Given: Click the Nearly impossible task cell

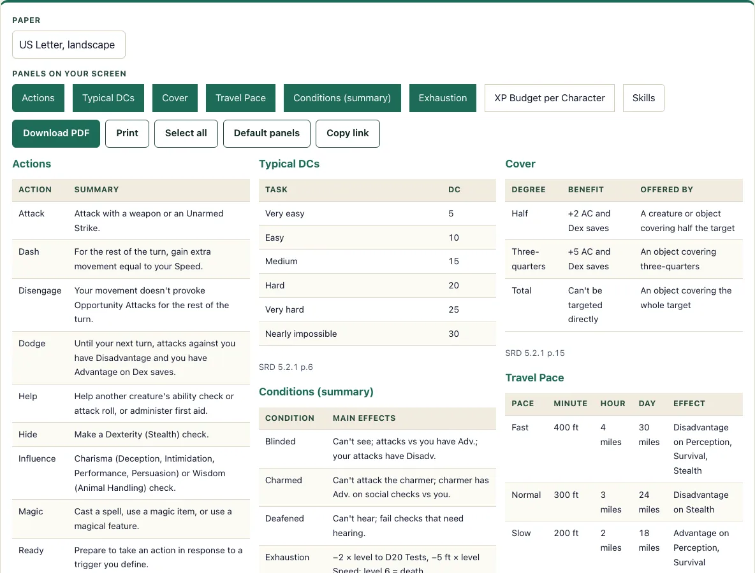Looking at the screenshot, I should (x=301, y=334).
